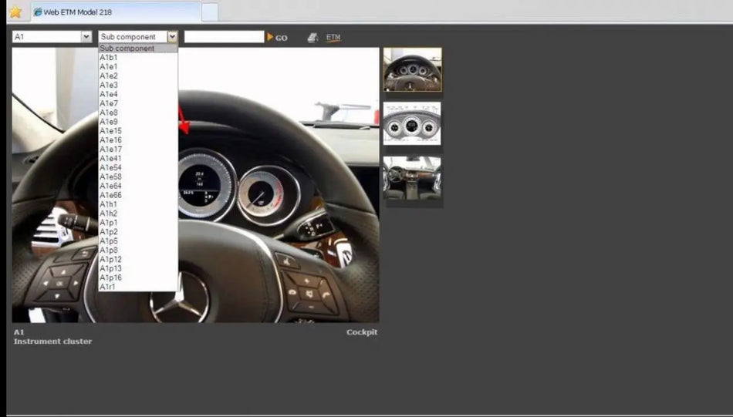Switch to the Web ETM Model 218 tab

coord(114,12)
